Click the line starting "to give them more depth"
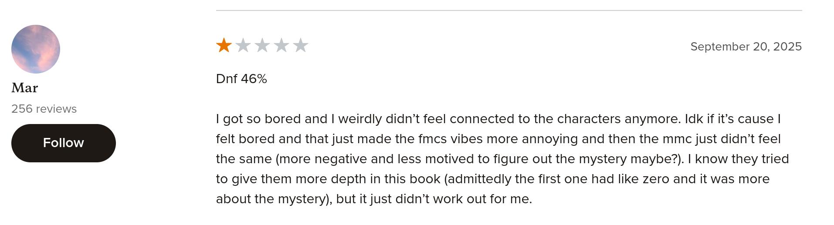834x225 pixels. (492, 179)
